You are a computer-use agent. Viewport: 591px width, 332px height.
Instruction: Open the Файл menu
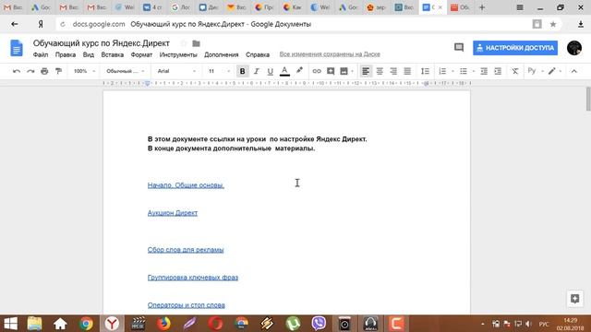(x=41, y=54)
